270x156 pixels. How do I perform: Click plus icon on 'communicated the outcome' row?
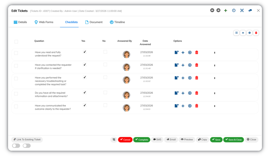(x=183, y=106)
